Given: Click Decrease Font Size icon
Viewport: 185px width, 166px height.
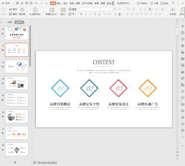Looking at the screenshot, I should [120, 9].
